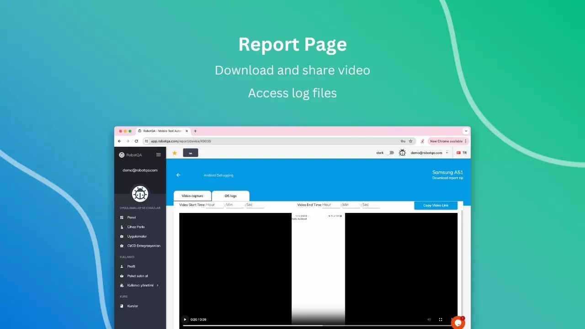Toggle the dark mode switch
This screenshot has height=329, width=585.
pyautogui.click(x=389, y=153)
